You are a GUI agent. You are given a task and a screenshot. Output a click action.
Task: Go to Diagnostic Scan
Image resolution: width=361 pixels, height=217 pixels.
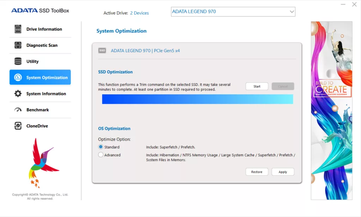40,45
